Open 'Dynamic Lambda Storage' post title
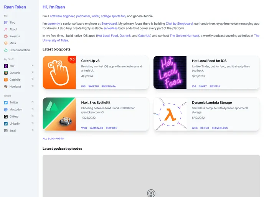The image size is (264, 197). (x=212, y=103)
